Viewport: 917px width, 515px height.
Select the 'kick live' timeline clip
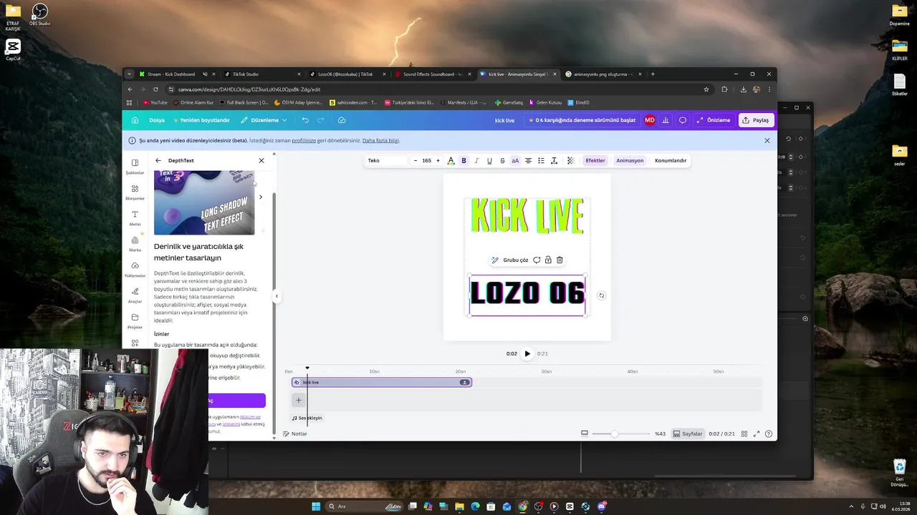382,382
